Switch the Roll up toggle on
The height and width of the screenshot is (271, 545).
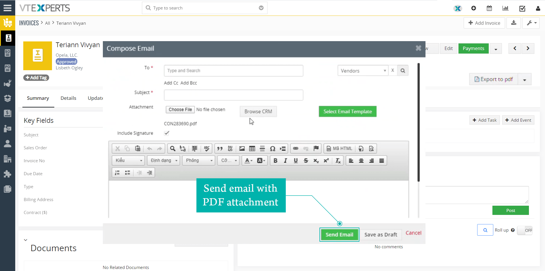(525, 230)
